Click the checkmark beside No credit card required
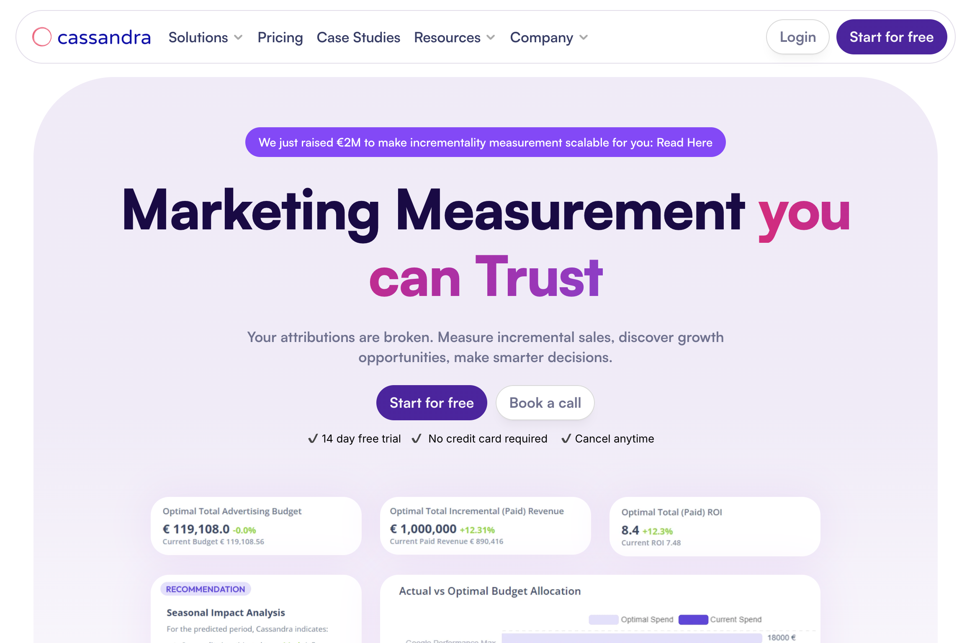 click(416, 438)
